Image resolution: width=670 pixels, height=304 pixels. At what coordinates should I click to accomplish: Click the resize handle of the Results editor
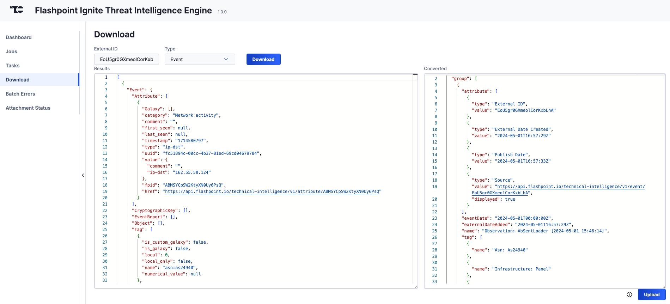pyautogui.click(x=416, y=287)
